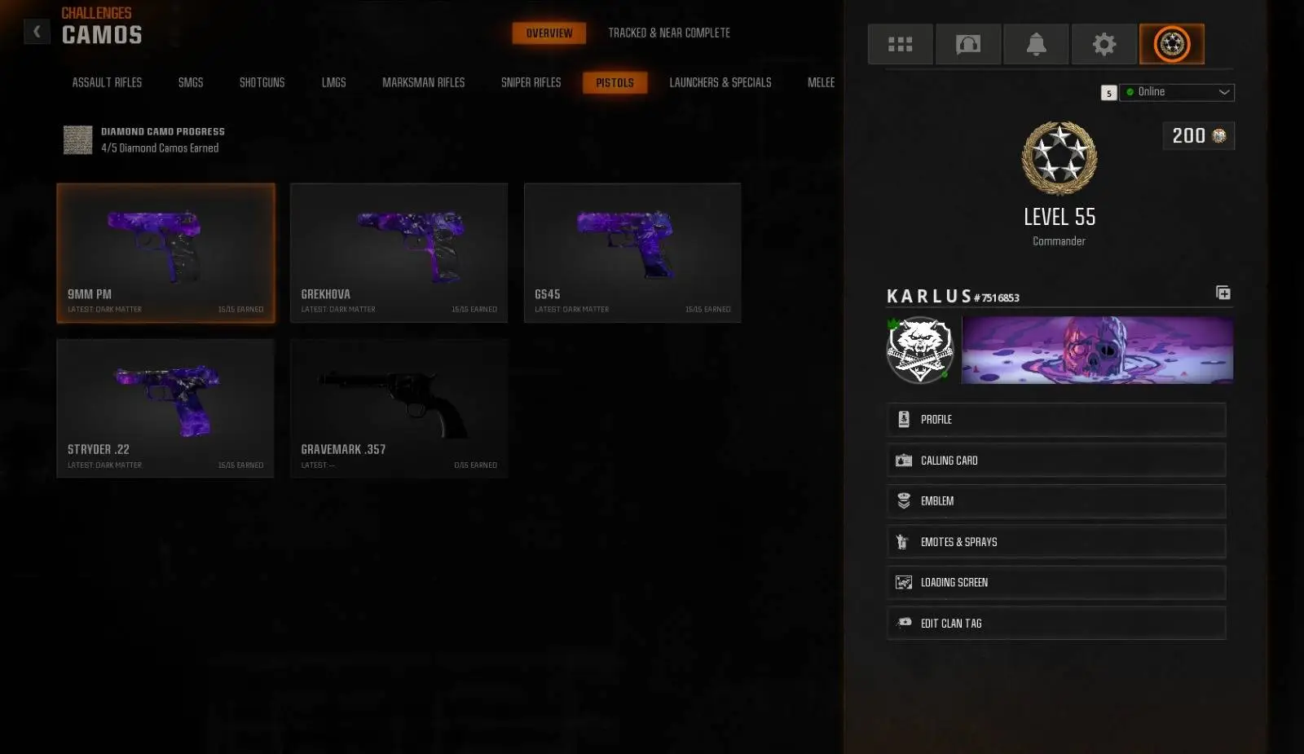Click the Diamond camo progress swatch
The height and width of the screenshot is (754, 1304).
point(78,140)
